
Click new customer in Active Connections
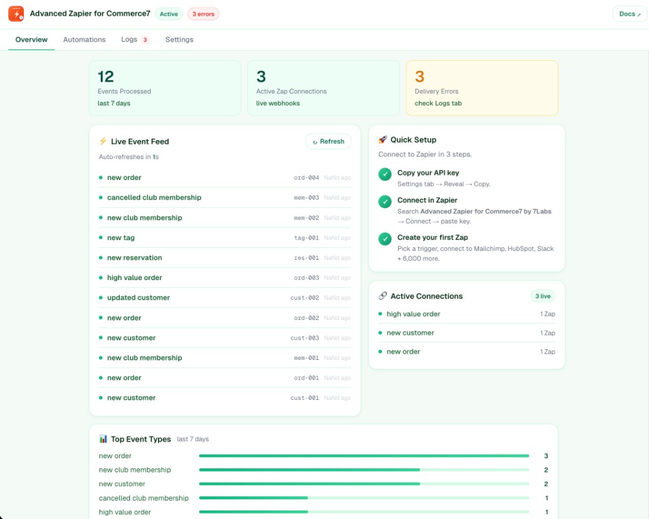[x=466, y=333]
